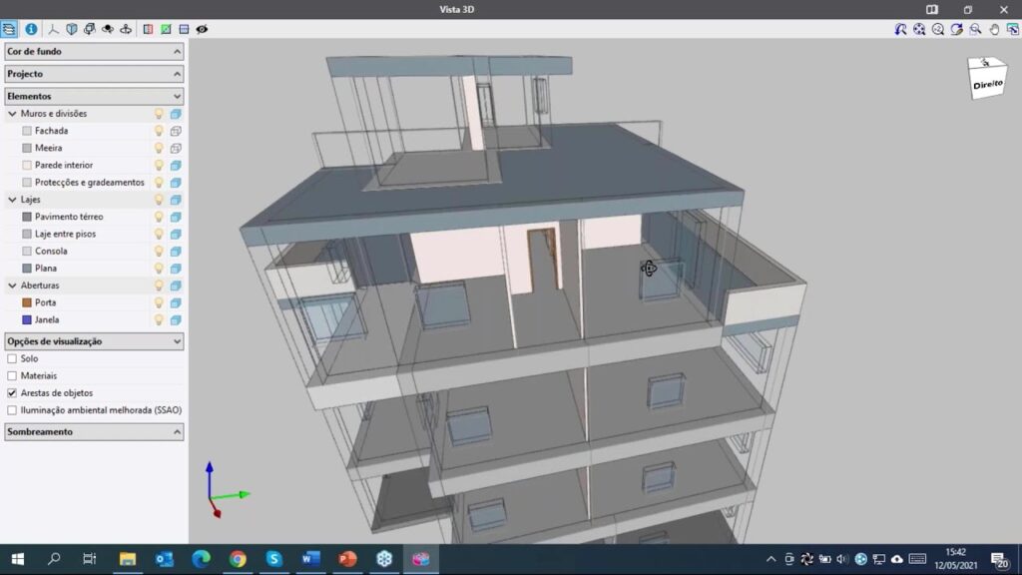Click the brown Porta color swatch
The width and height of the screenshot is (1022, 575).
[27, 302]
